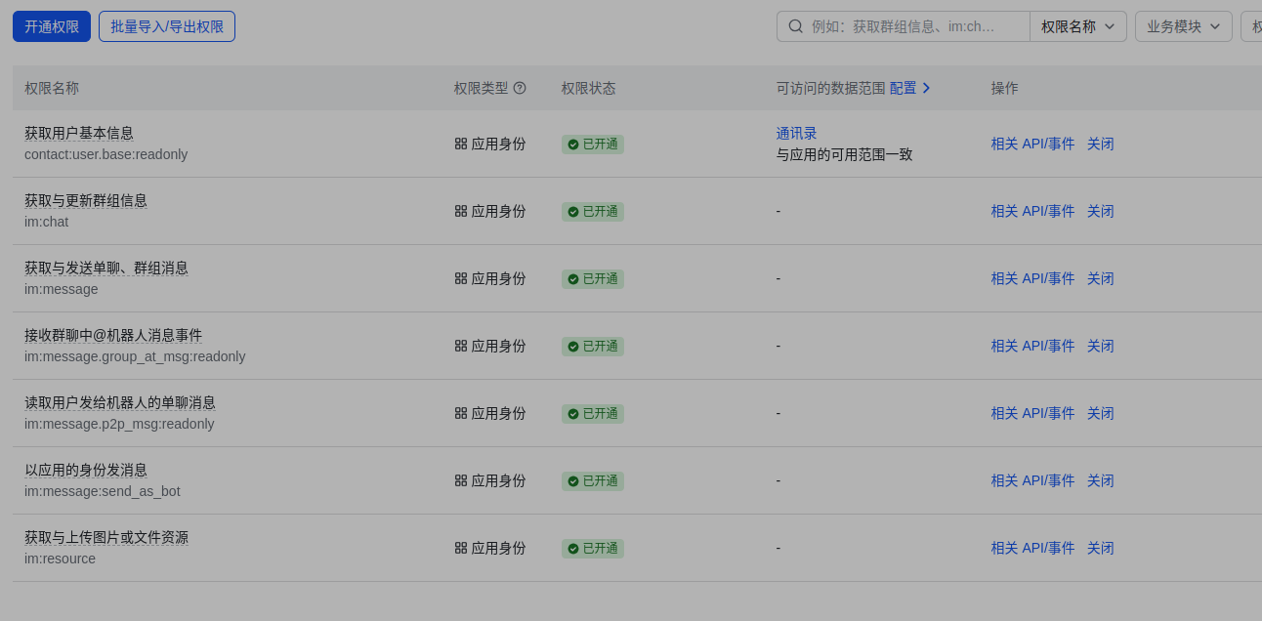Click the app identity icon in contact:user.base:readonly row
This screenshot has height=621, width=1262.
[x=461, y=144]
